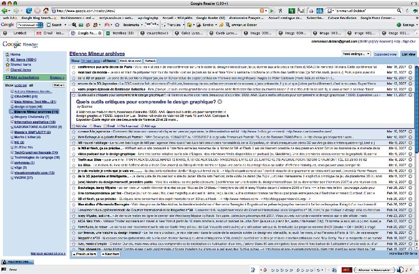Click the printer icon in navigation toolbar
This screenshot has width=419, height=274.
click(310, 11)
